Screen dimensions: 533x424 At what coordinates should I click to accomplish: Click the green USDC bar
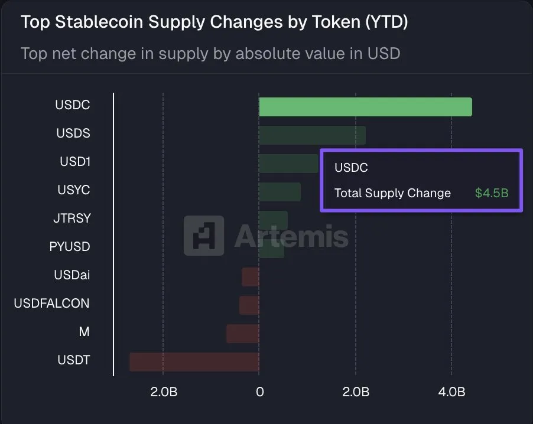coord(365,107)
